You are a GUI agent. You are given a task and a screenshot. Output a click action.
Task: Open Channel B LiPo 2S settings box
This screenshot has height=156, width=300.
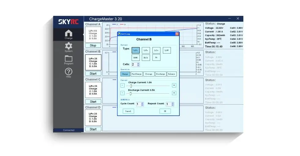(x=93, y=62)
